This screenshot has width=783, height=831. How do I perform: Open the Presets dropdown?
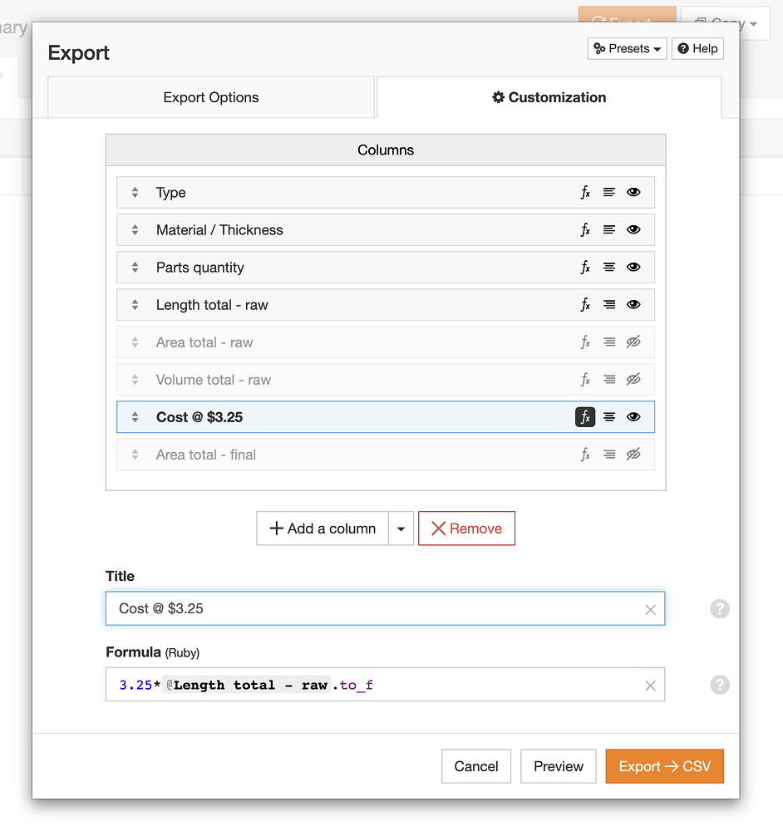tap(627, 48)
